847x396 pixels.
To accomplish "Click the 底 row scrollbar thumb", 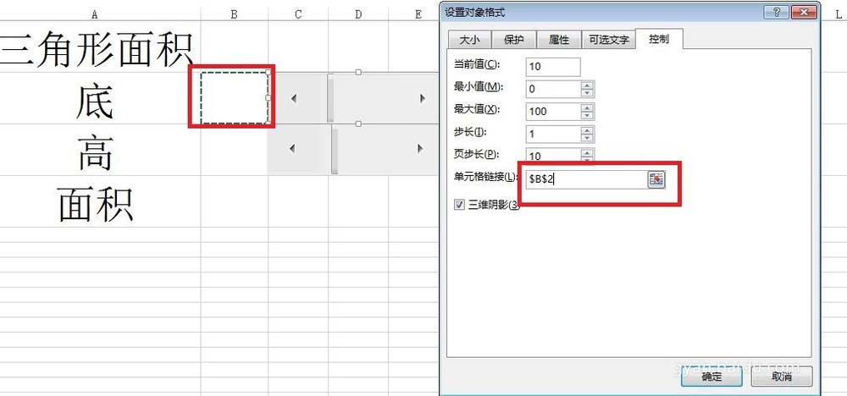I will pos(330,98).
